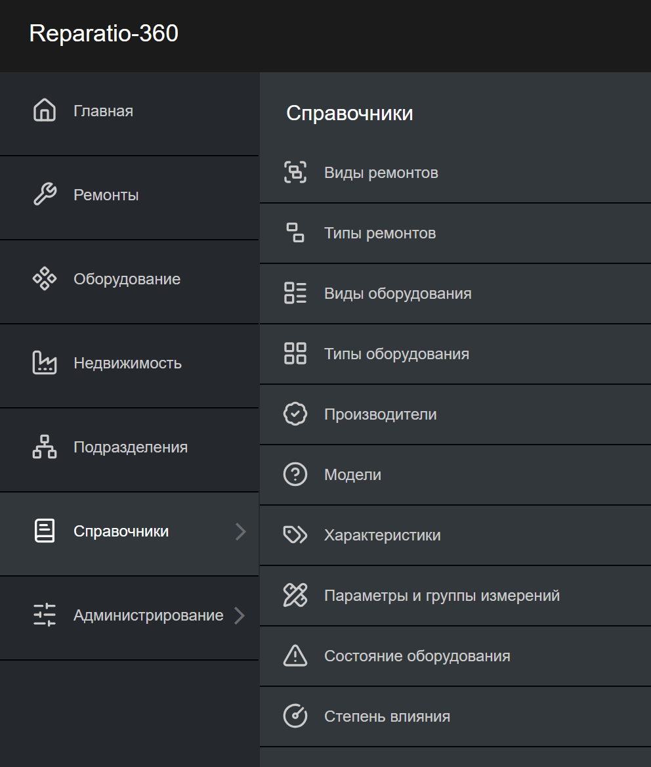This screenshot has height=767, width=651.
Task: Click the book icon for Справочники
Action: pyautogui.click(x=45, y=531)
